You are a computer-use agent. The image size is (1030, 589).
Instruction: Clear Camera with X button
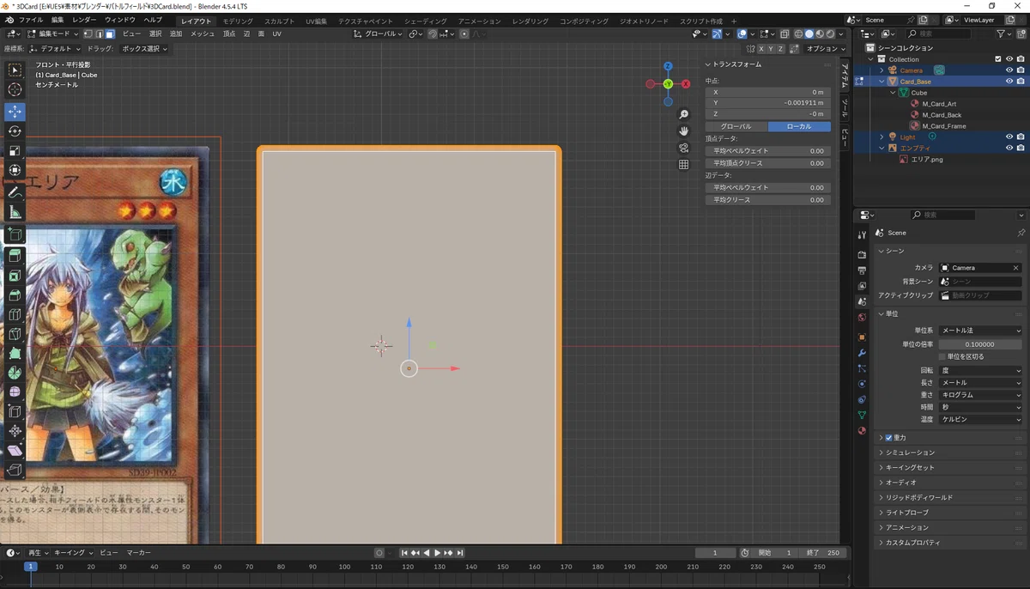pyautogui.click(x=1016, y=268)
